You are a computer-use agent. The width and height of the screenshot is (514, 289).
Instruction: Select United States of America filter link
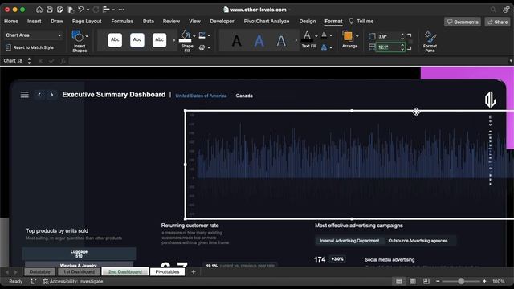tap(201, 96)
